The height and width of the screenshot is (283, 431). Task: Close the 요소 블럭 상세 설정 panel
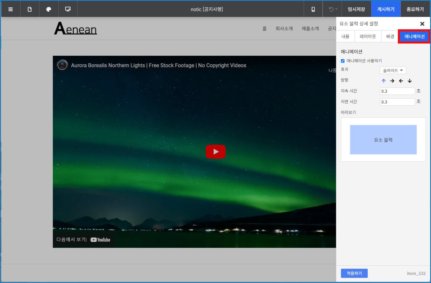422,24
